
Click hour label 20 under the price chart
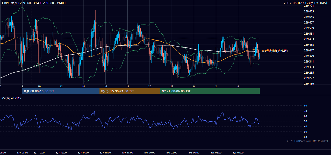150,86
